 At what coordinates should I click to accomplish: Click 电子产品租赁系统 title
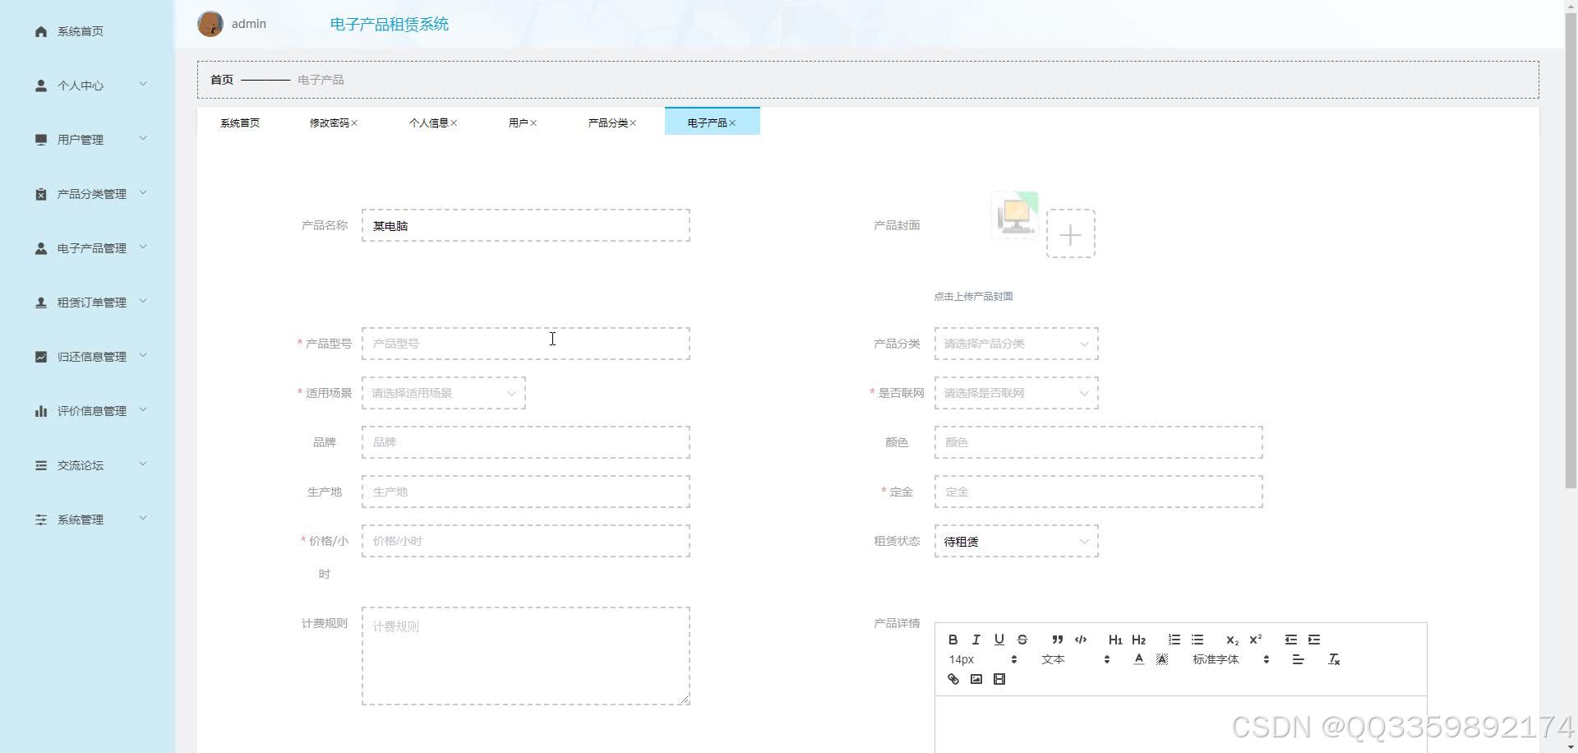tap(390, 24)
